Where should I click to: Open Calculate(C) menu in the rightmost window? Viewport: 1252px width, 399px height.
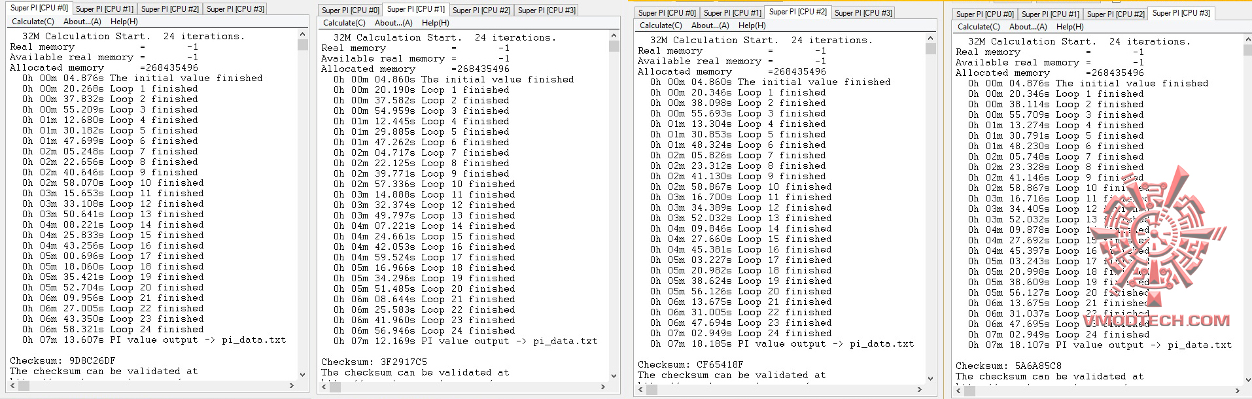[978, 27]
